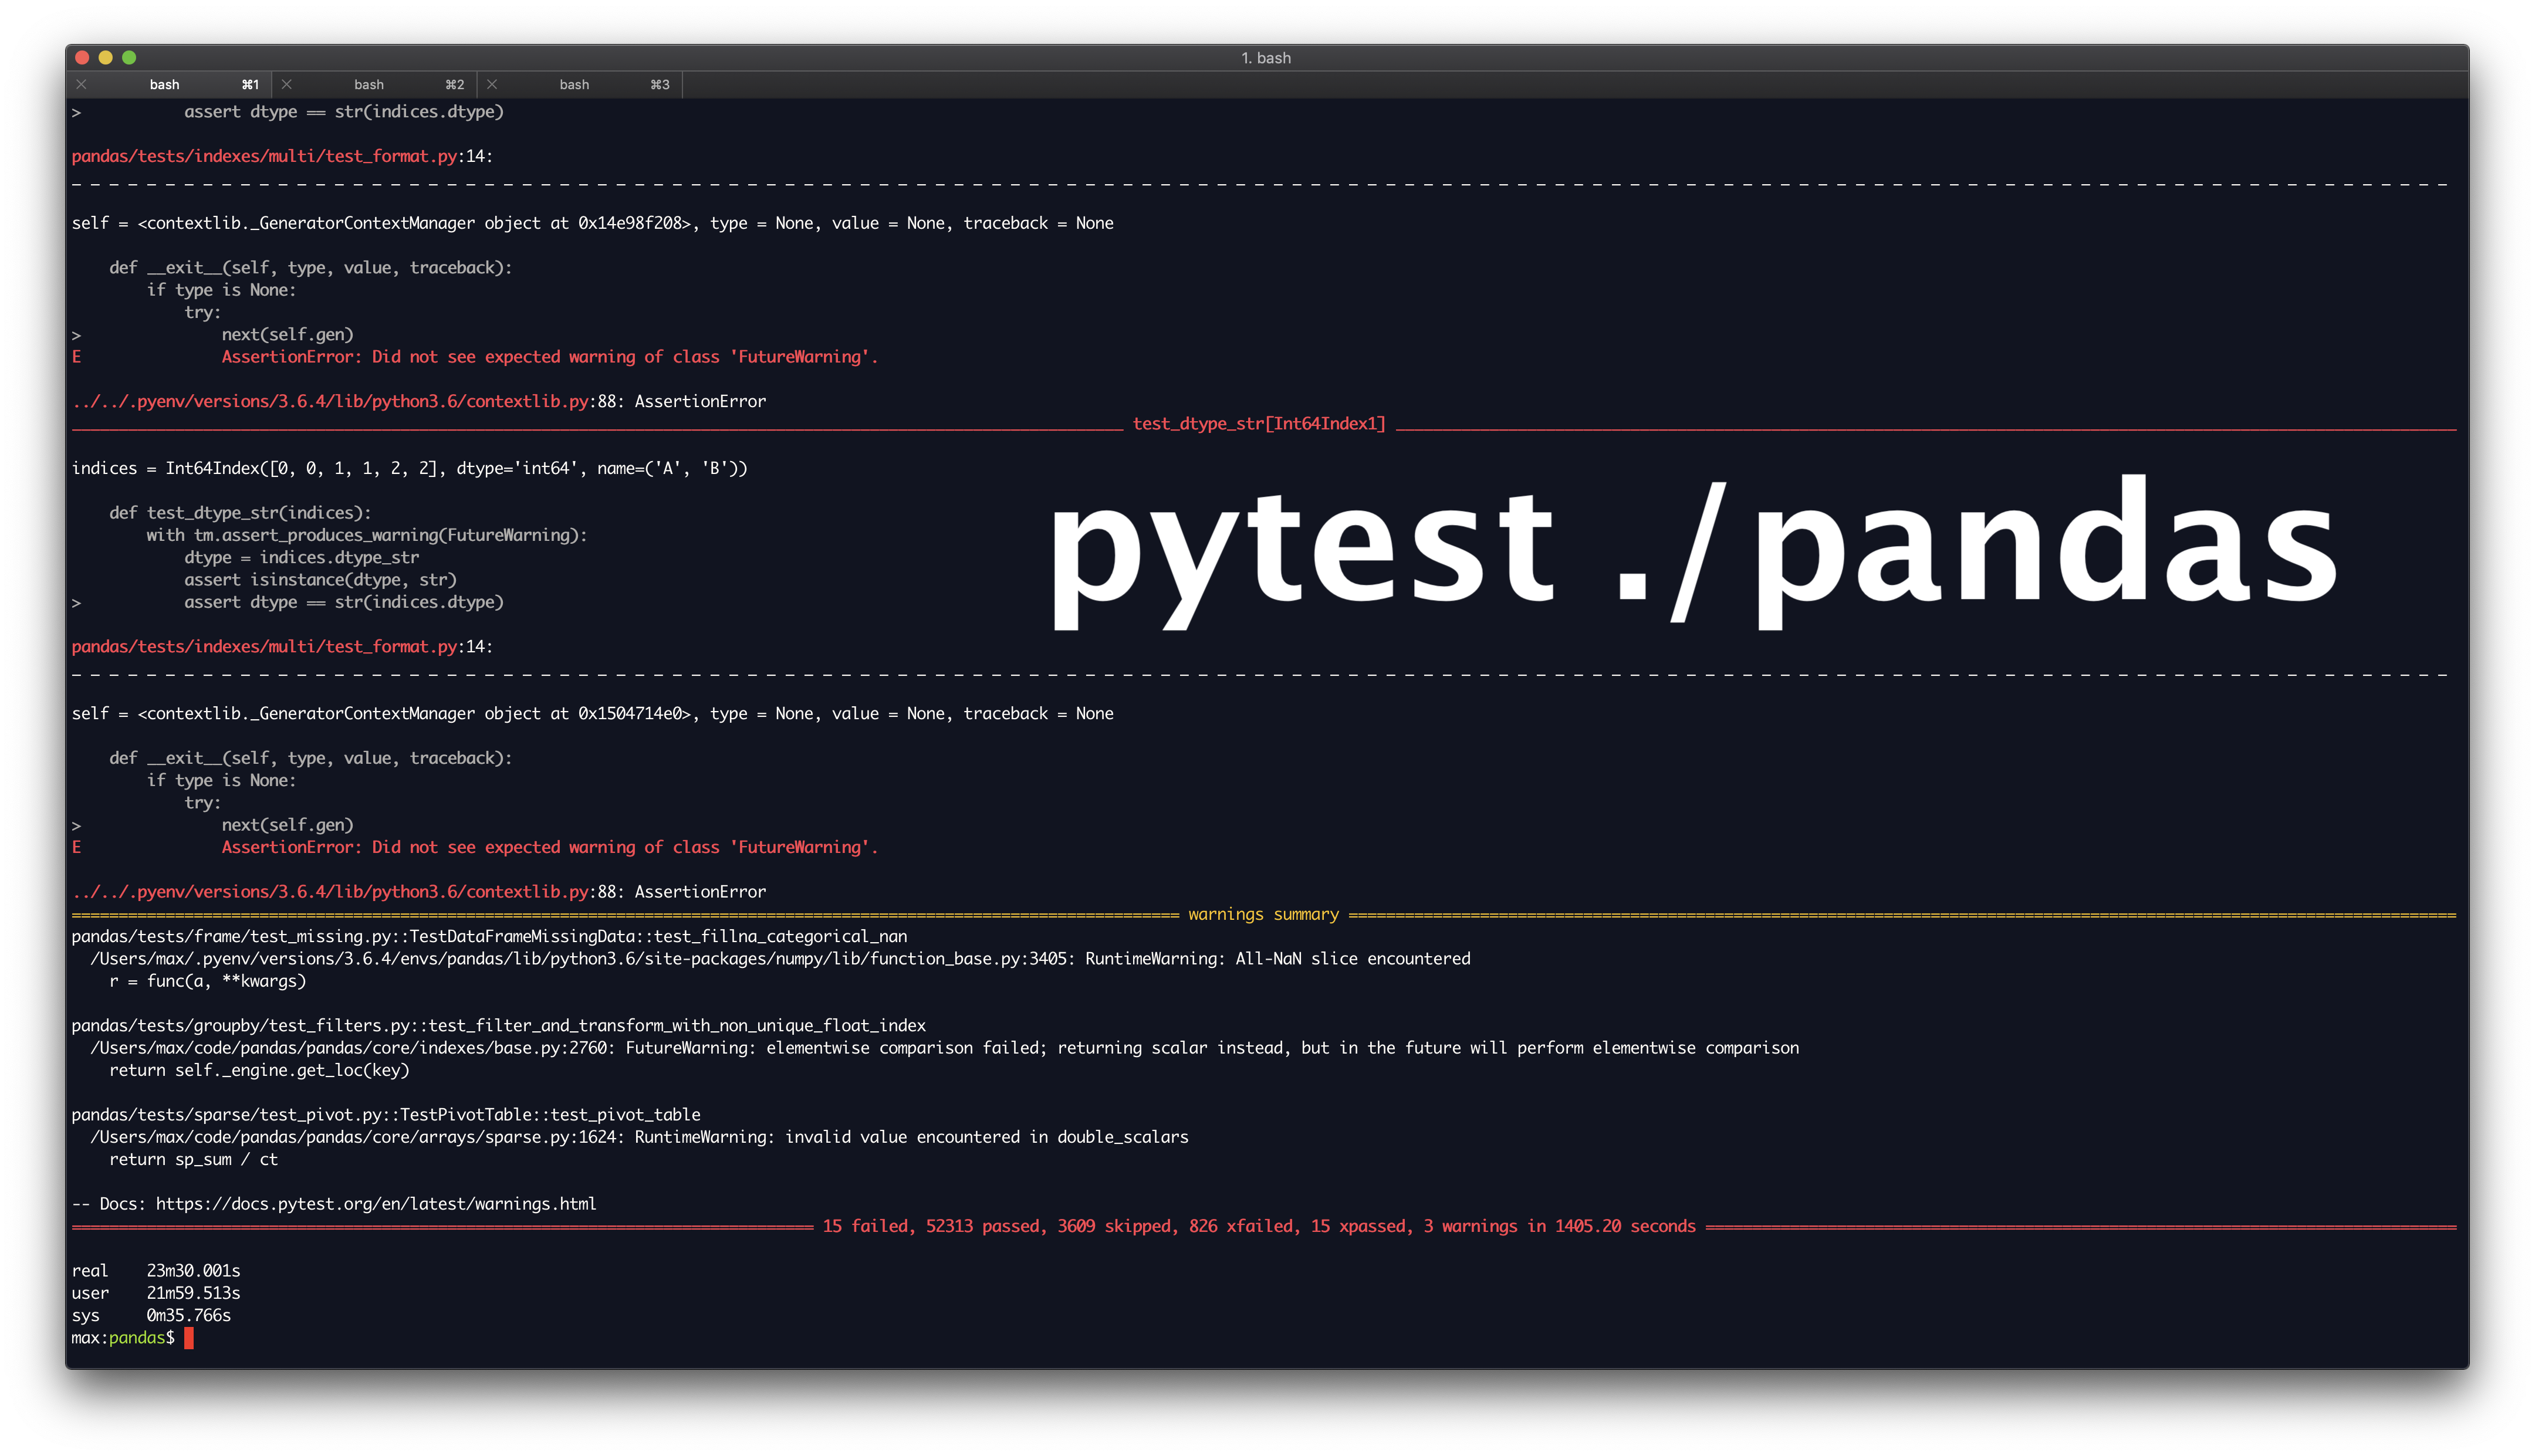The width and height of the screenshot is (2535, 1456).
Task: Click the 'dtype = indices.dtype_str' line
Action: (x=301, y=558)
